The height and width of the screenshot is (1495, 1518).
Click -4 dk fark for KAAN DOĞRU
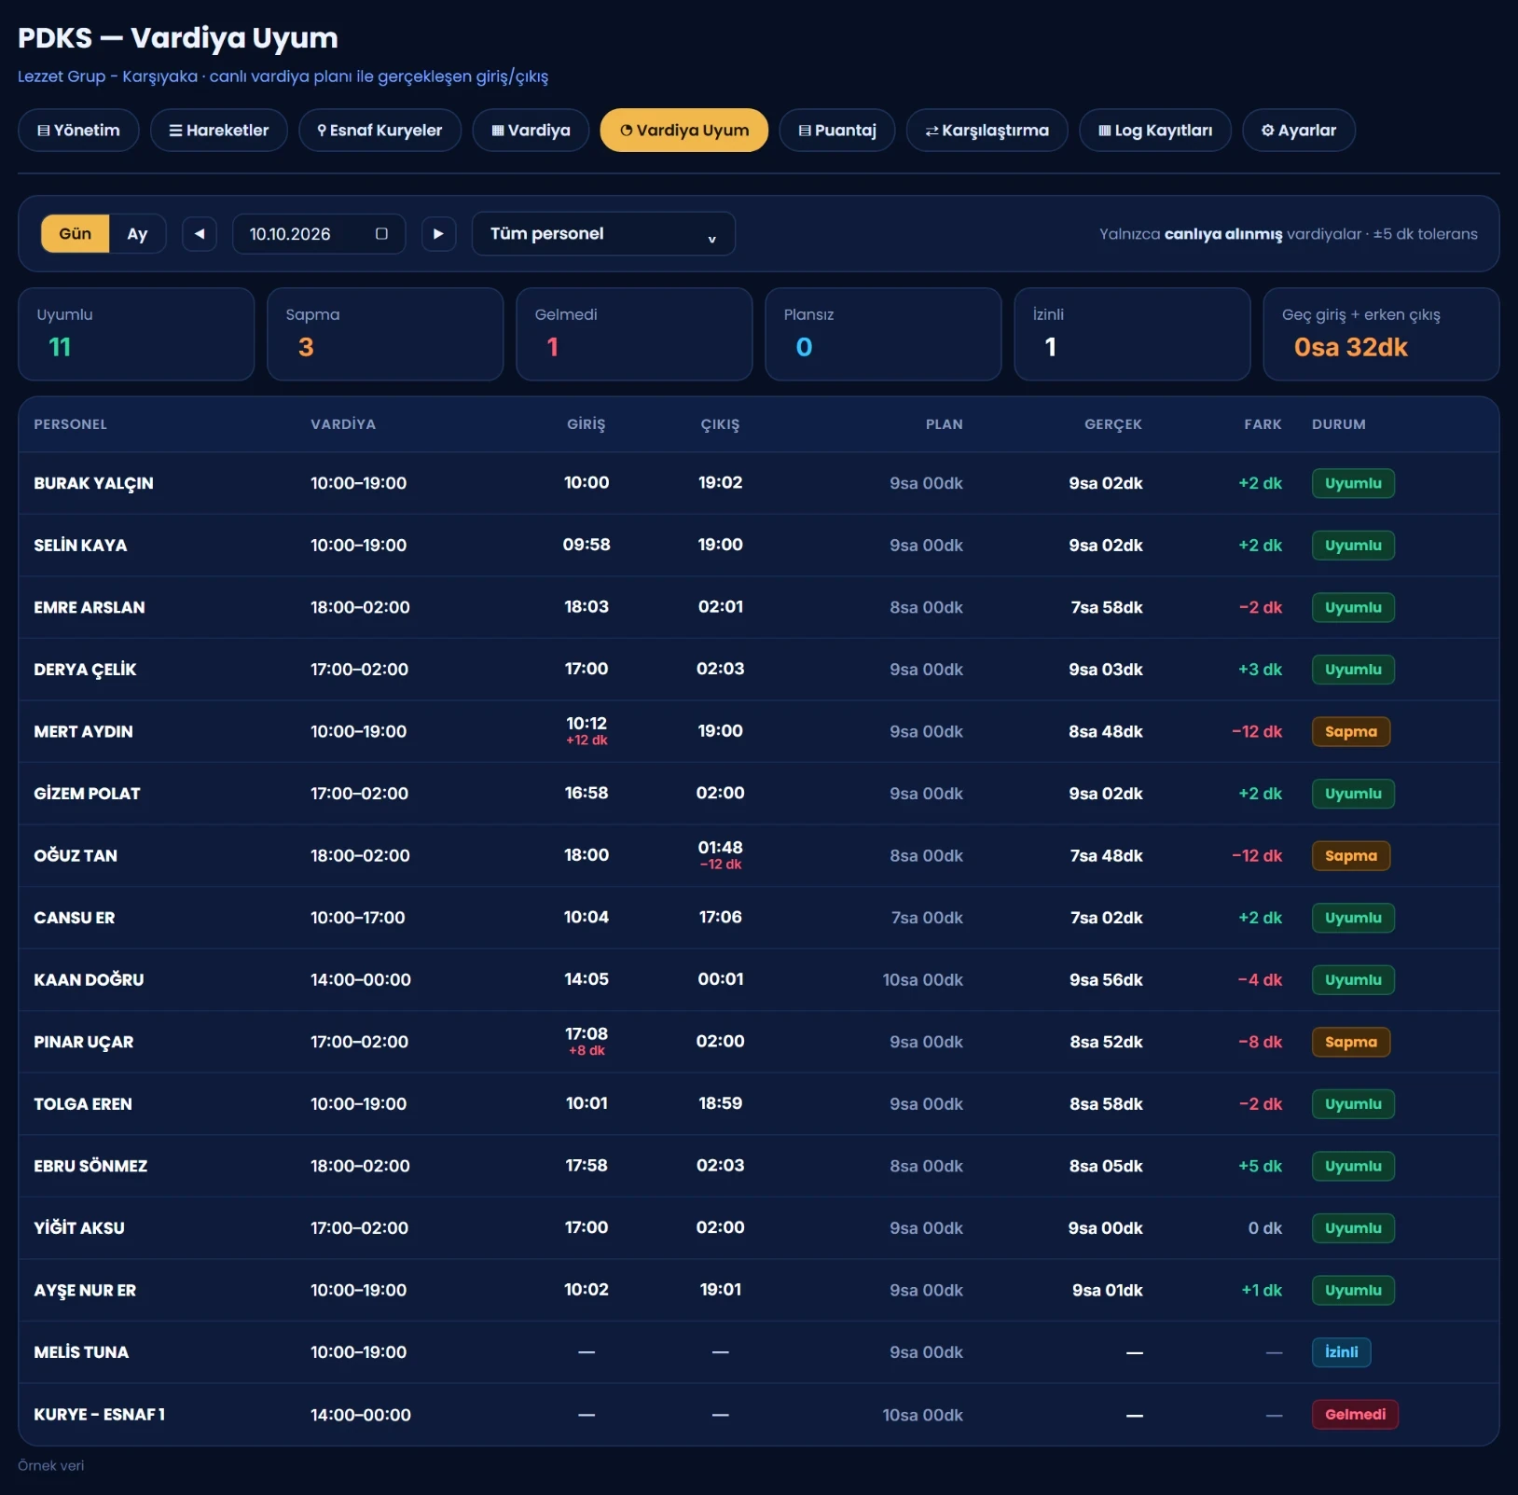pyautogui.click(x=1260, y=980)
